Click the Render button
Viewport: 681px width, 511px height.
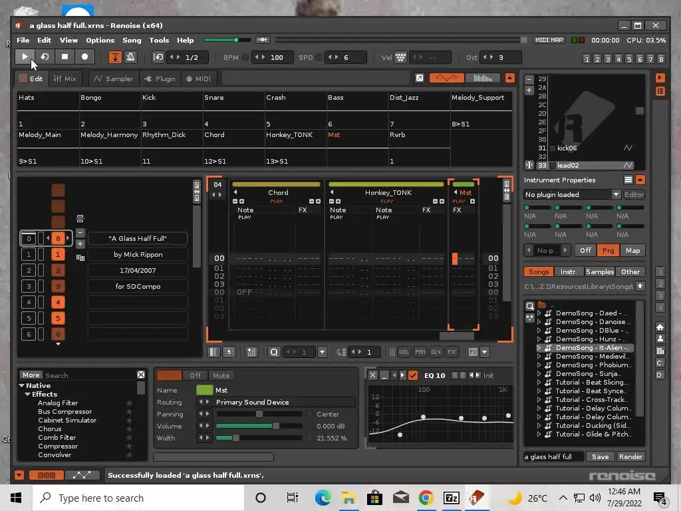(630, 456)
